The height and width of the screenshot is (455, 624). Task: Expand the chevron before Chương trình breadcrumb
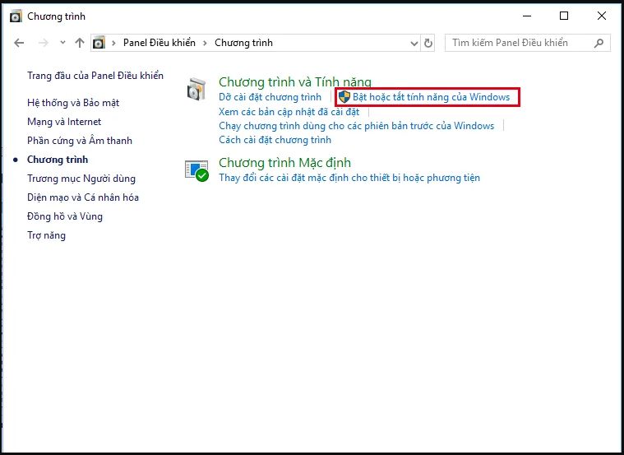click(x=205, y=43)
